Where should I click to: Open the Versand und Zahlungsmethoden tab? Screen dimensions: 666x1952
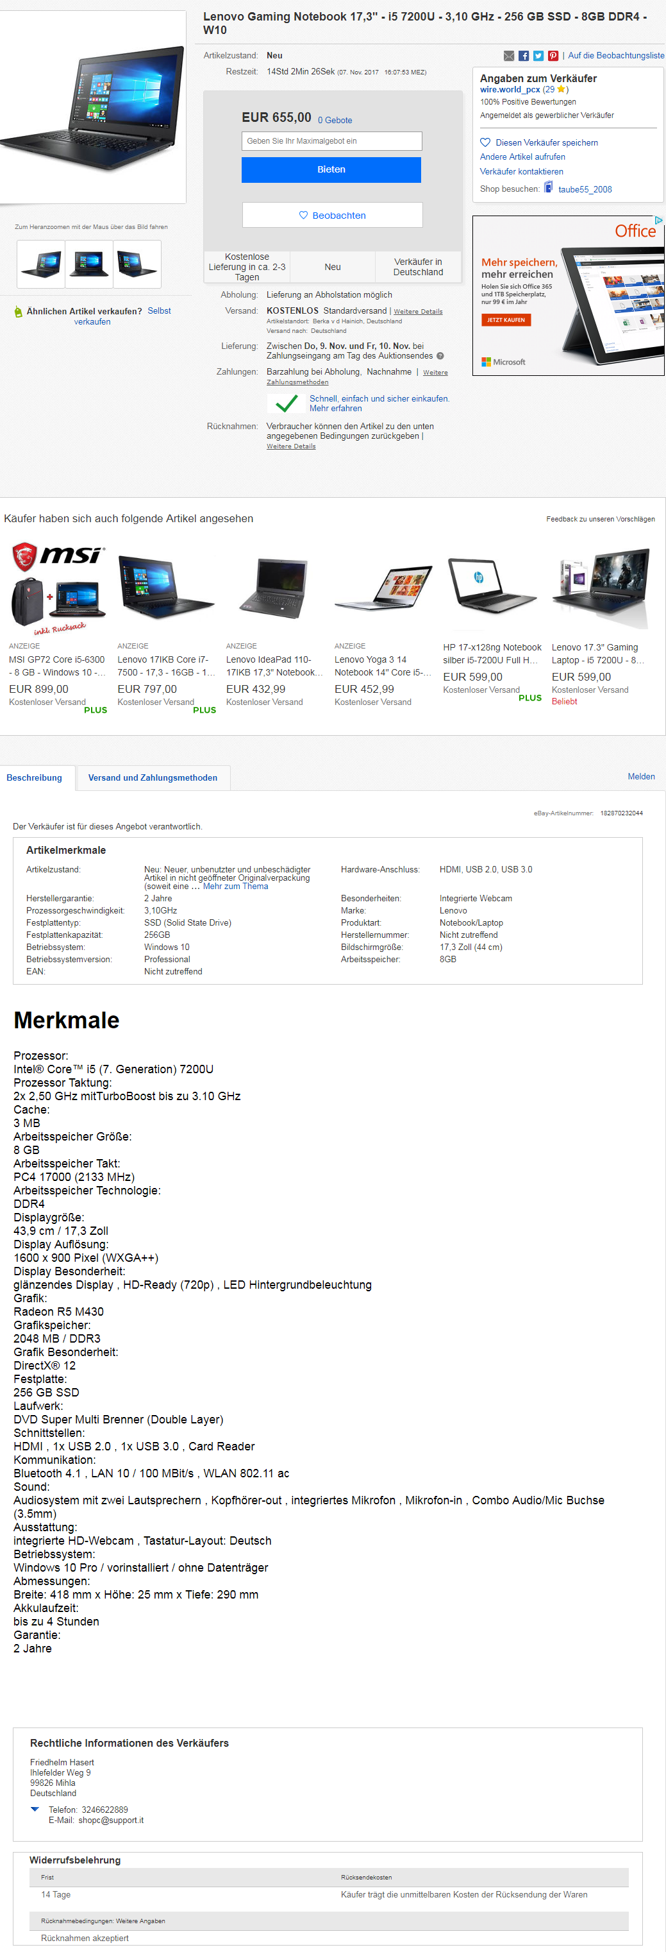point(153,777)
